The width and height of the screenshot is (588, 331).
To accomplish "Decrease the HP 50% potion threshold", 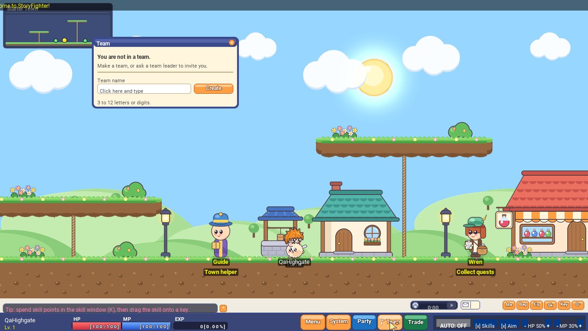I will point(526,325).
